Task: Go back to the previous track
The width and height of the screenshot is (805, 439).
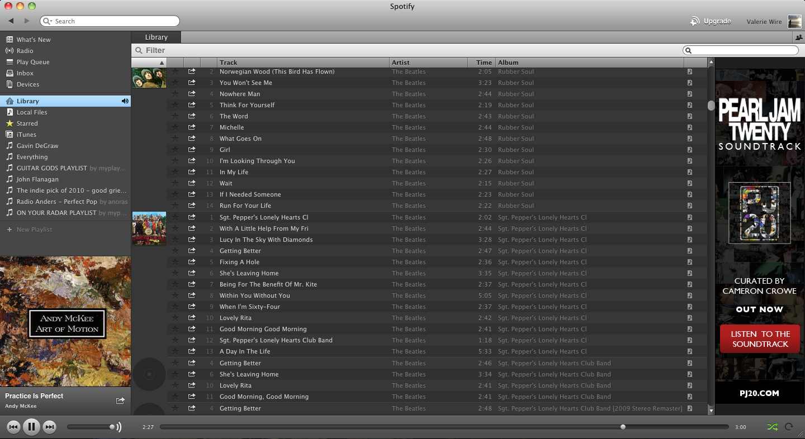Action: coord(13,427)
